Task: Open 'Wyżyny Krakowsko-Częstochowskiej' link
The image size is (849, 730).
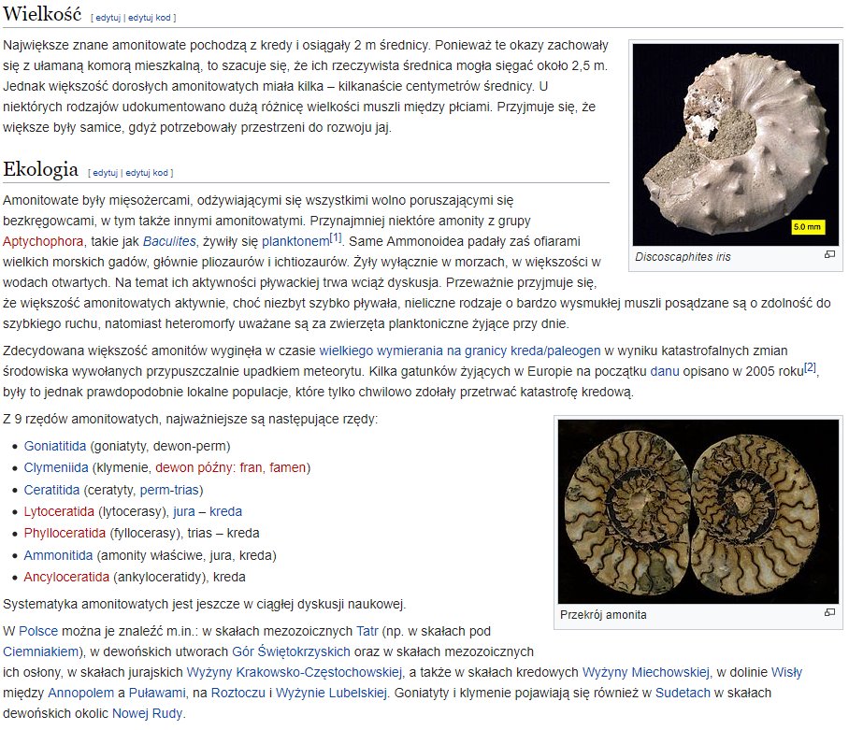Action: point(295,672)
